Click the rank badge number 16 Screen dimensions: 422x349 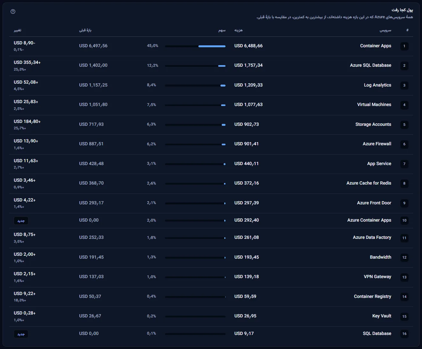point(404,334)
